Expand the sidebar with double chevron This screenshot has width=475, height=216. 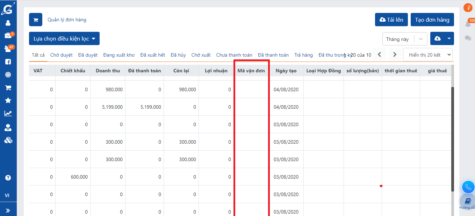[x=8, y=210]
